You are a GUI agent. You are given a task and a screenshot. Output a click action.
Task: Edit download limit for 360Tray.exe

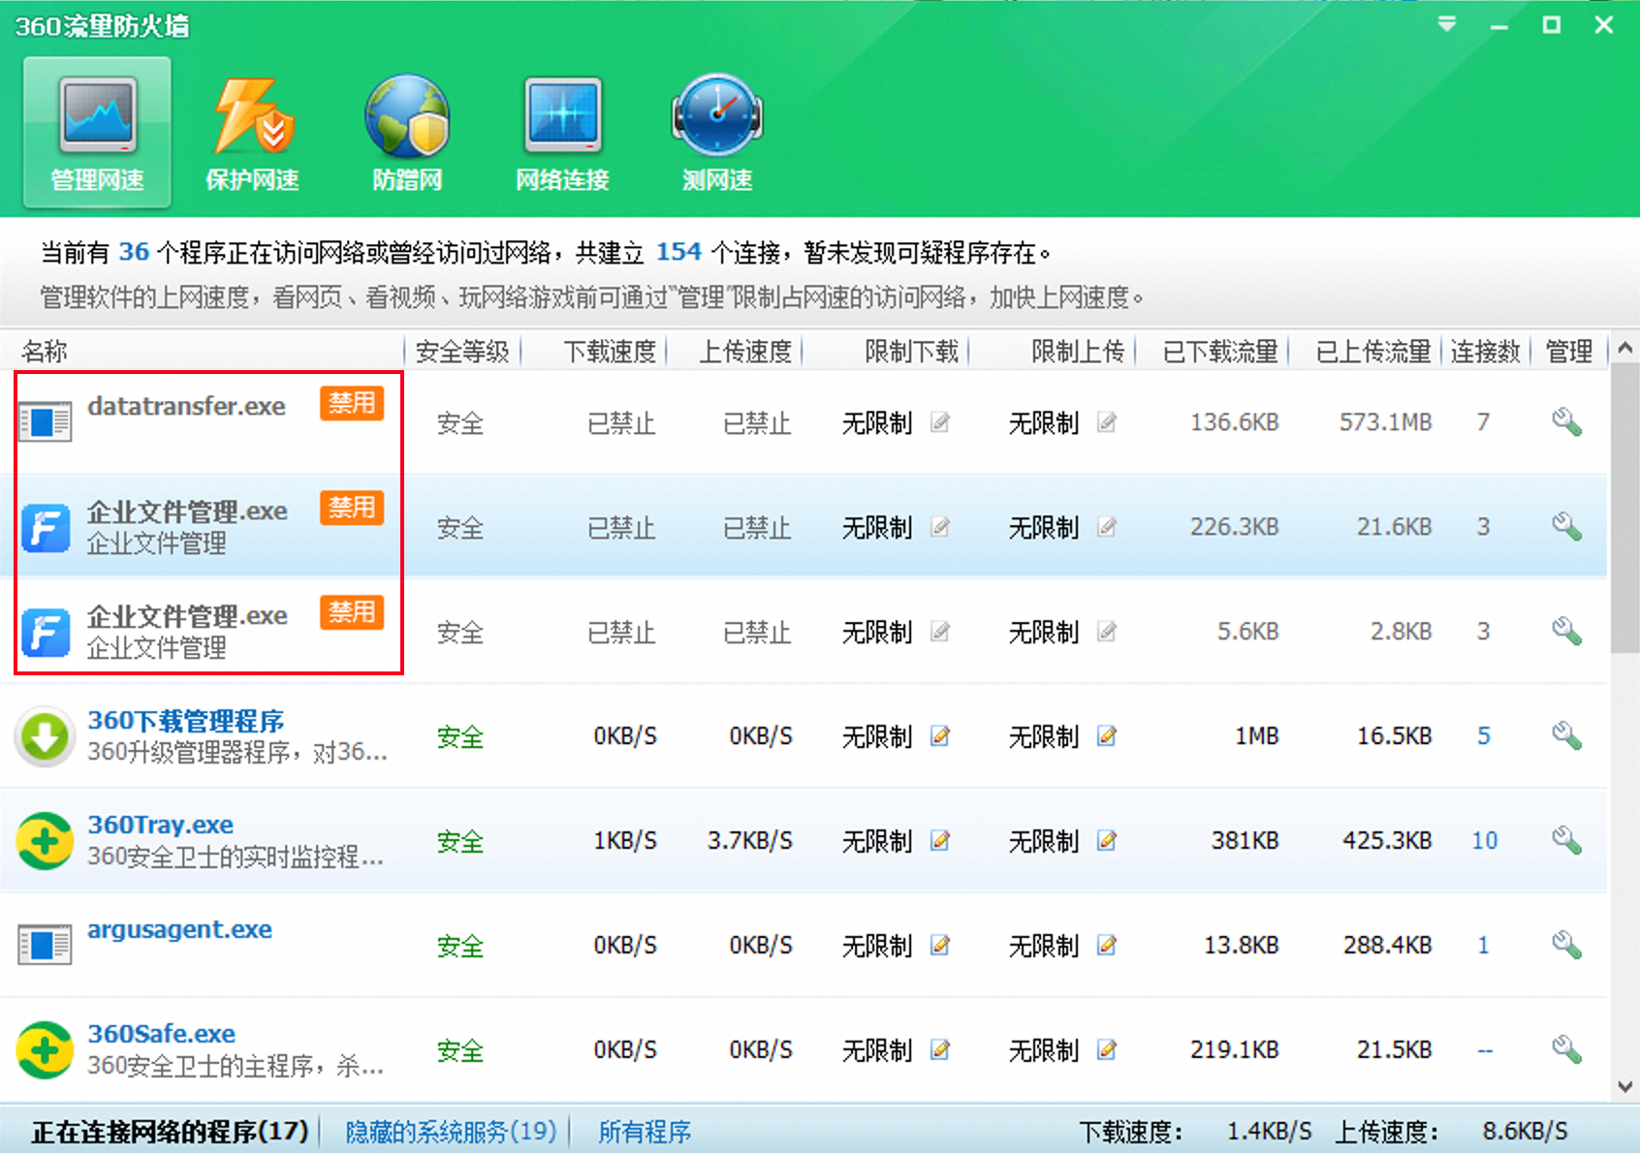tap(940, 841)
